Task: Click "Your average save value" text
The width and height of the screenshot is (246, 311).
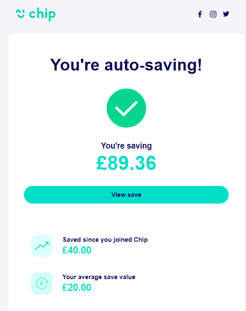Action: pos(99,277)
